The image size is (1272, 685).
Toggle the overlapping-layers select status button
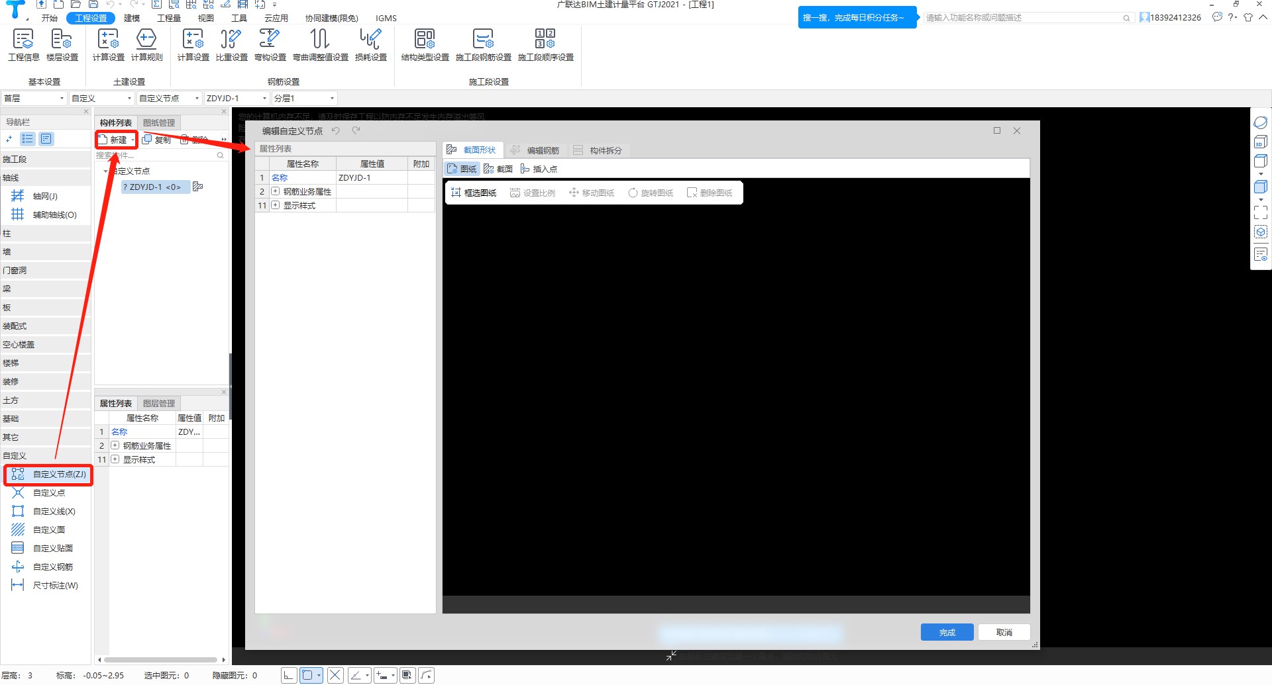407,675
